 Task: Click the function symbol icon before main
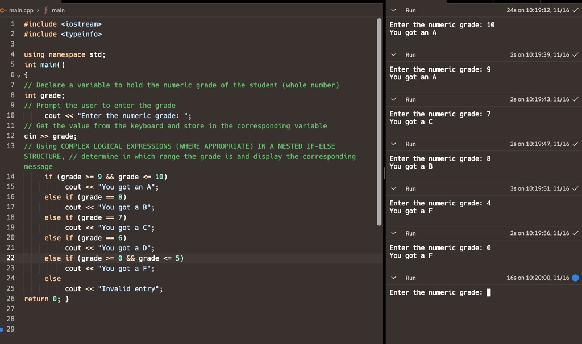pos(45,10)
